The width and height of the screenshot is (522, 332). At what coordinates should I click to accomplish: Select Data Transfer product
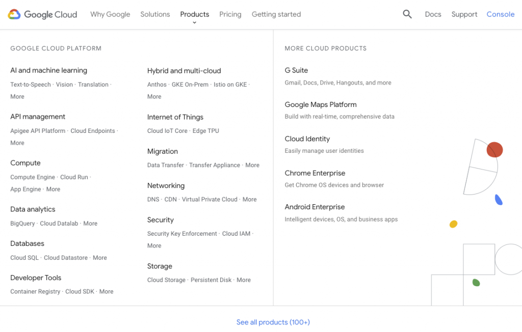click(166, 165)
